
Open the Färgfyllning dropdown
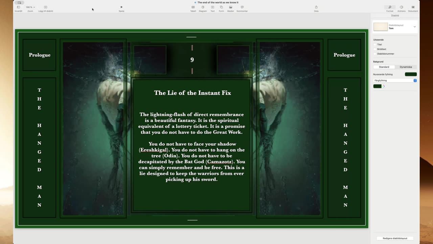[x=395, y=81]
